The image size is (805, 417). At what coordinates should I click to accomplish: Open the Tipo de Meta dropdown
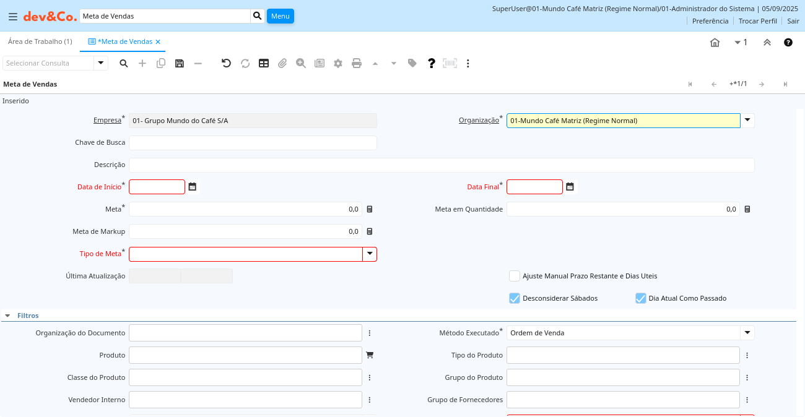[370, 254]
